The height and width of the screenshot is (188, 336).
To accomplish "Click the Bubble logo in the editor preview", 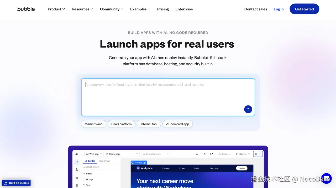I will pos(77,154).
